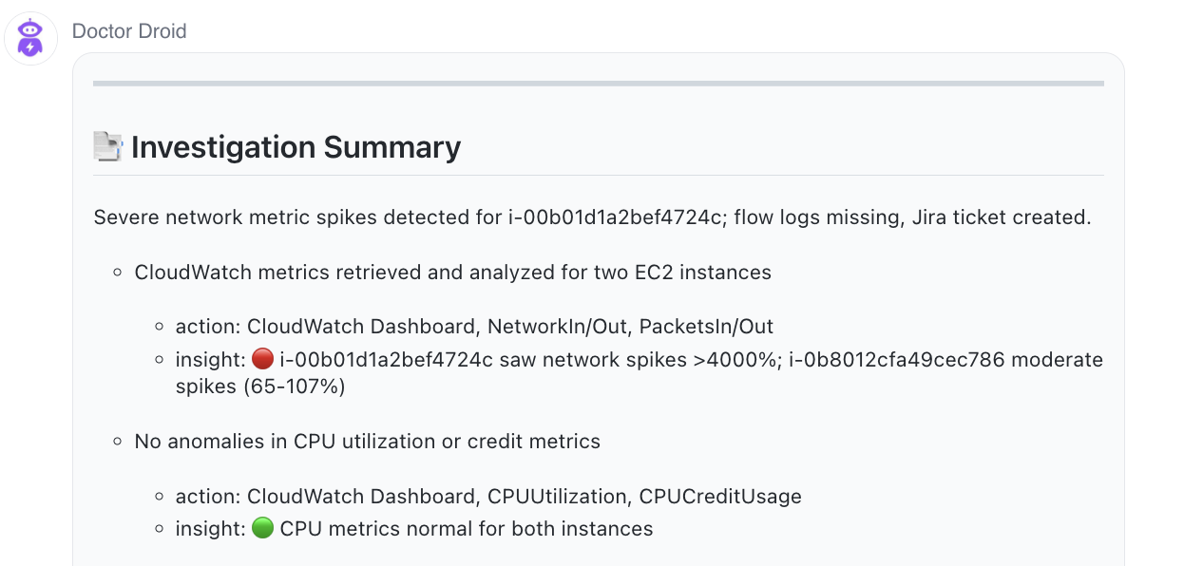This screenshot has width=1184, height=566.
Task: Click the red circle severity indicator
Action: coord(262,360)
